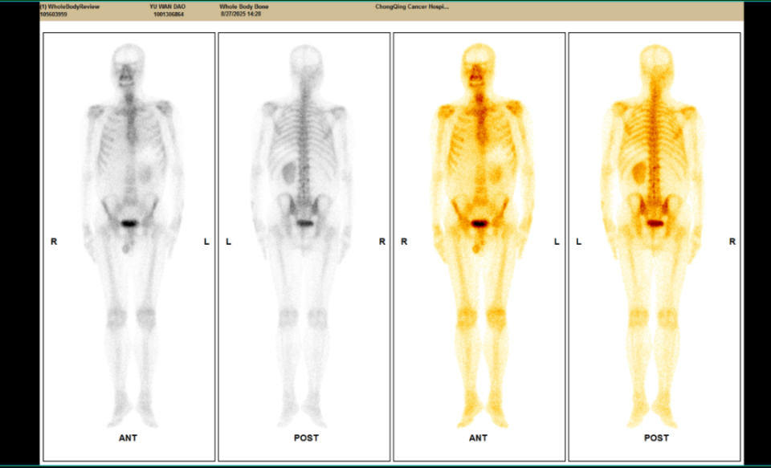Screen dimensions: 771x468
Task: Click the Whole Body Bone study label
Action: click(x=243, y=6)
